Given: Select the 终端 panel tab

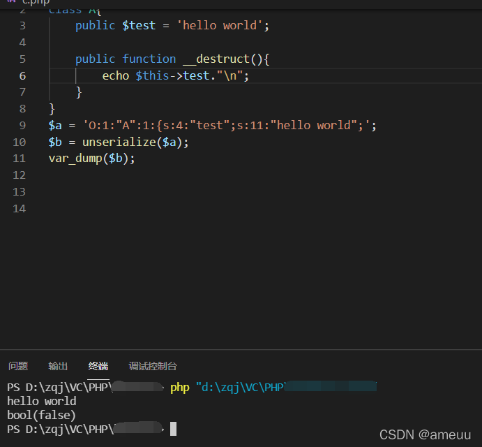Looking at the screenshot, I should (x=98, y=366).
